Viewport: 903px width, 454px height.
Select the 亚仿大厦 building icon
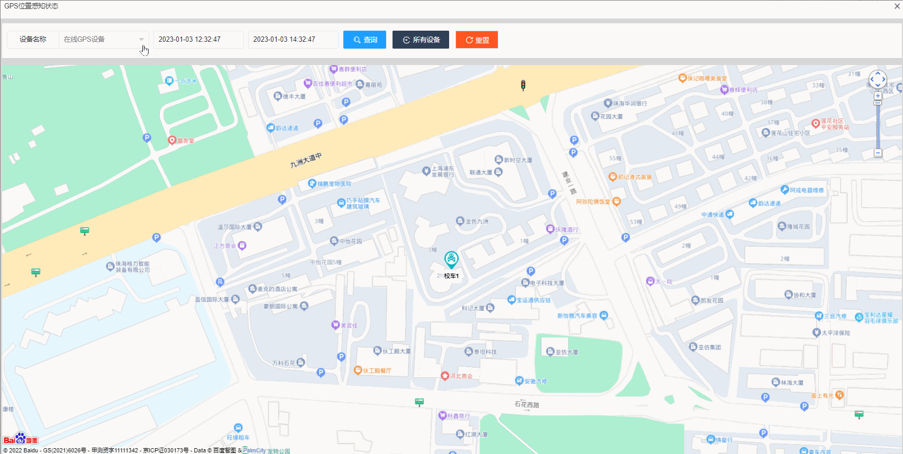(550, 351)
